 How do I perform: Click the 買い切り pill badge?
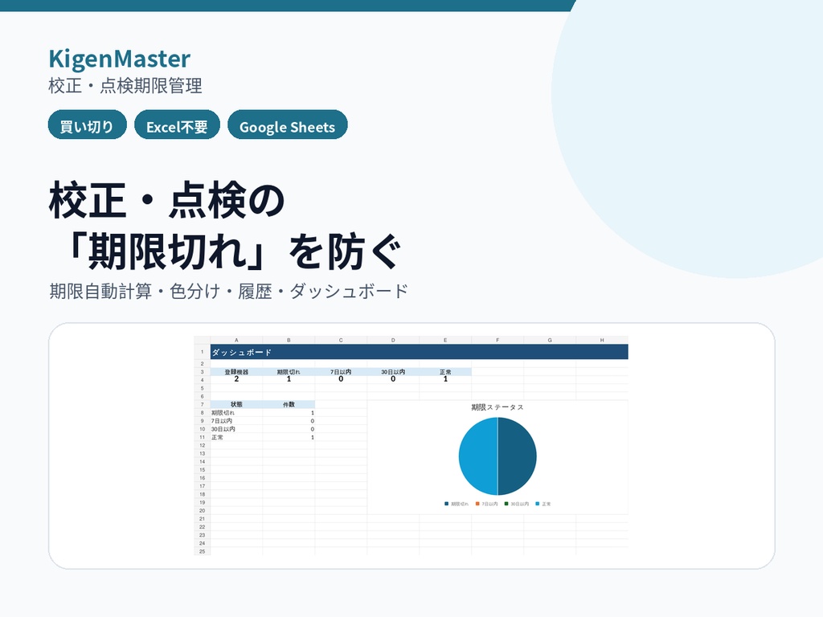(87, 125)
